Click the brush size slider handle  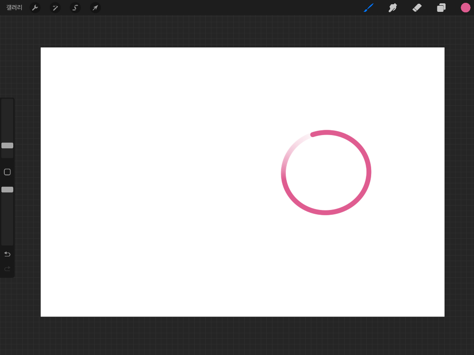click(7, 146)
